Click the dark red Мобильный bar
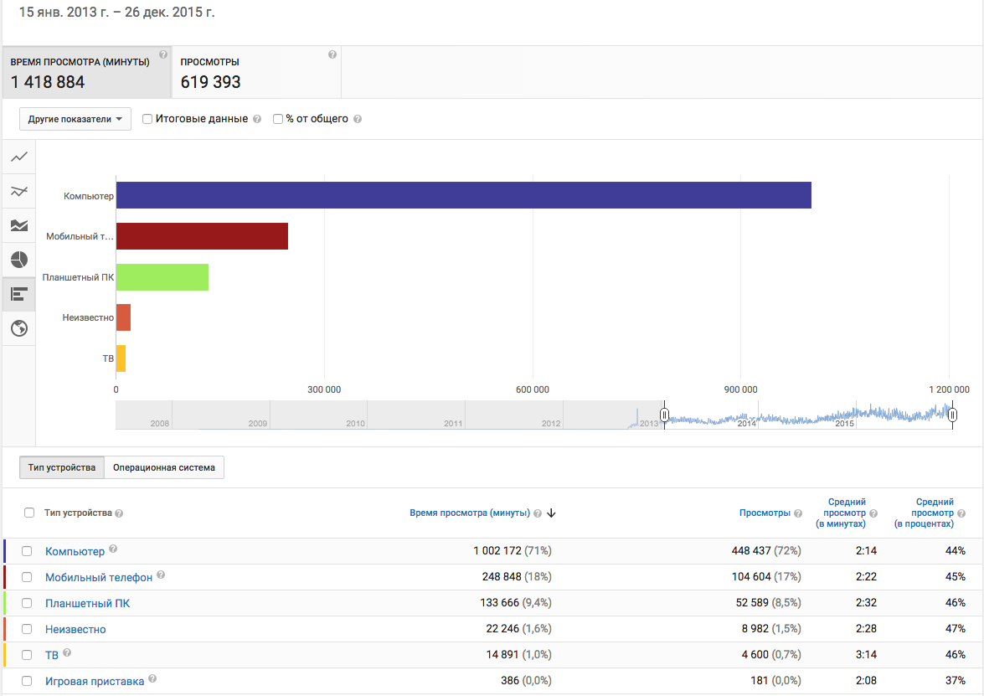The image size is (984, 696). [x=202, y=236]
